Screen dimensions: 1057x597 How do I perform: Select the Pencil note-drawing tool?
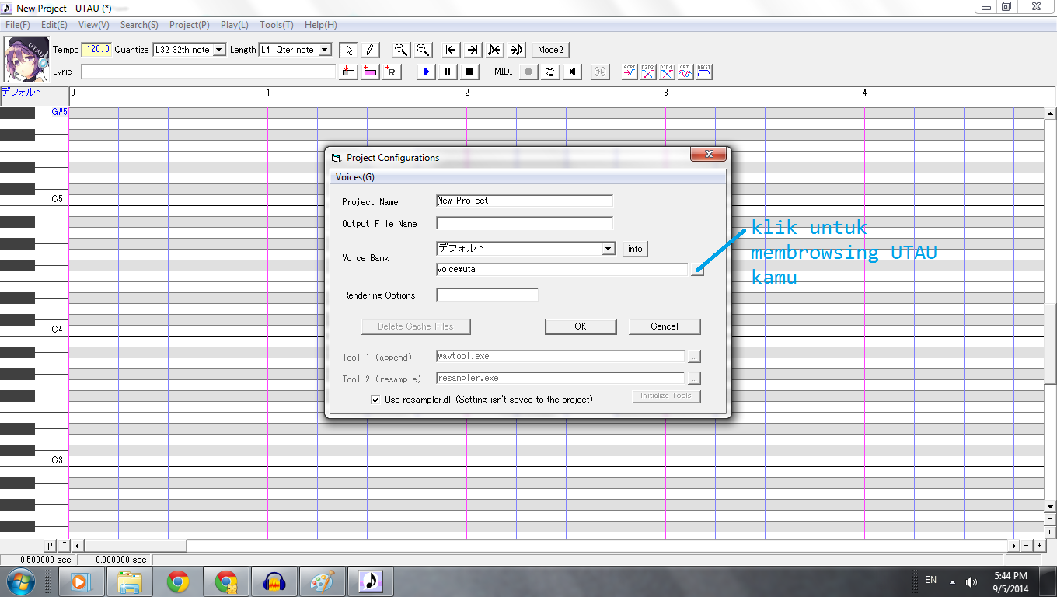369,50
